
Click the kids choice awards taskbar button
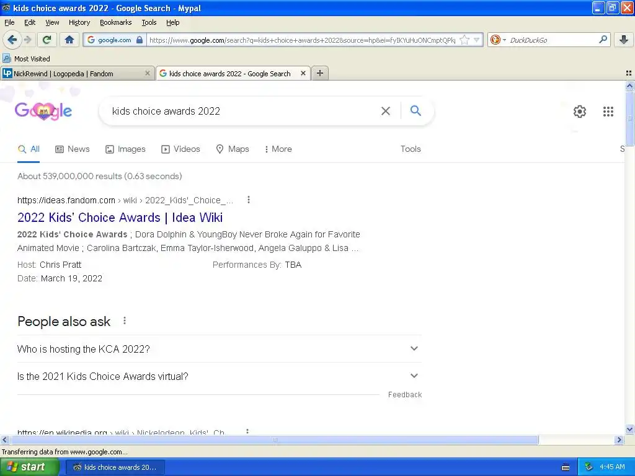click(115, 467)
